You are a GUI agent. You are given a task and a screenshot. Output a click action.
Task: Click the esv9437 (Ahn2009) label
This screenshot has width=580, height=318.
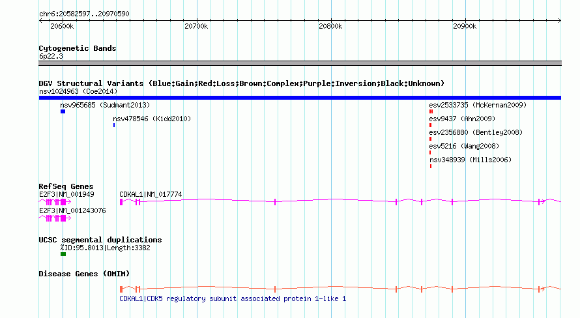click(x=462, y=119)
